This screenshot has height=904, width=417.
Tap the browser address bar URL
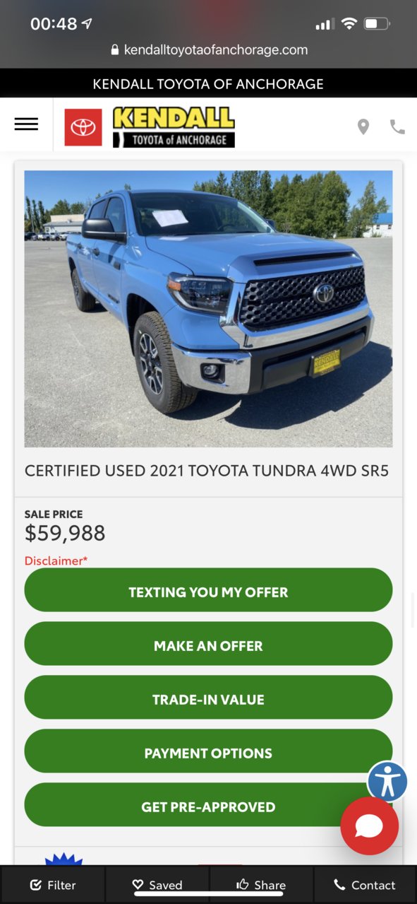coord(209,50)
